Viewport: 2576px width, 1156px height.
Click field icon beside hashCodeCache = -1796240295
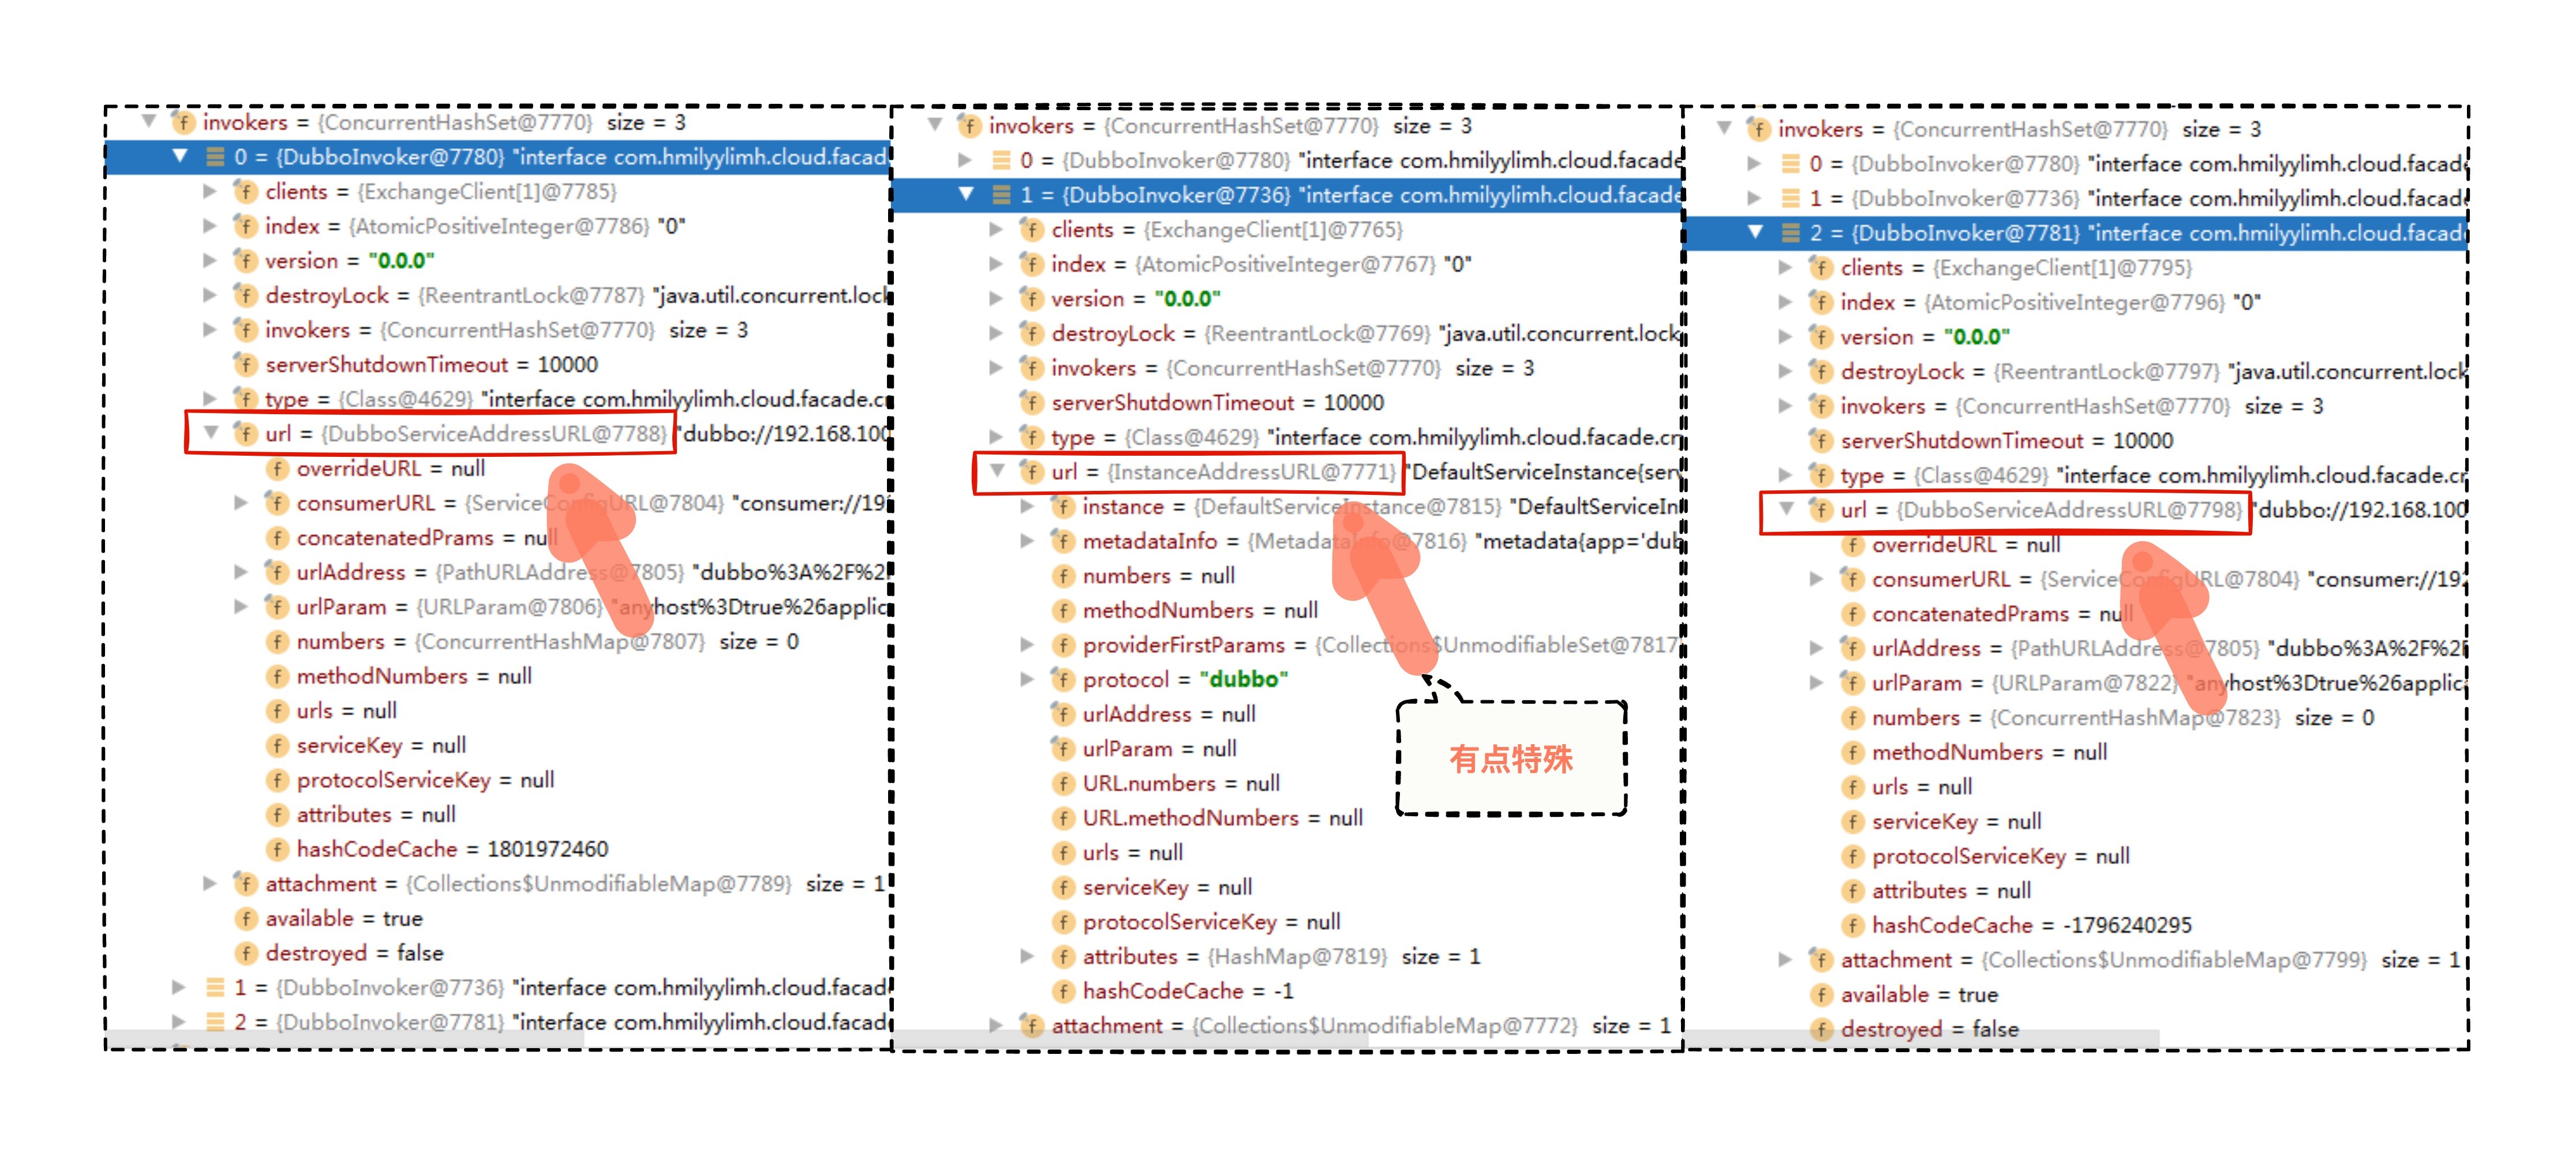1852,925
